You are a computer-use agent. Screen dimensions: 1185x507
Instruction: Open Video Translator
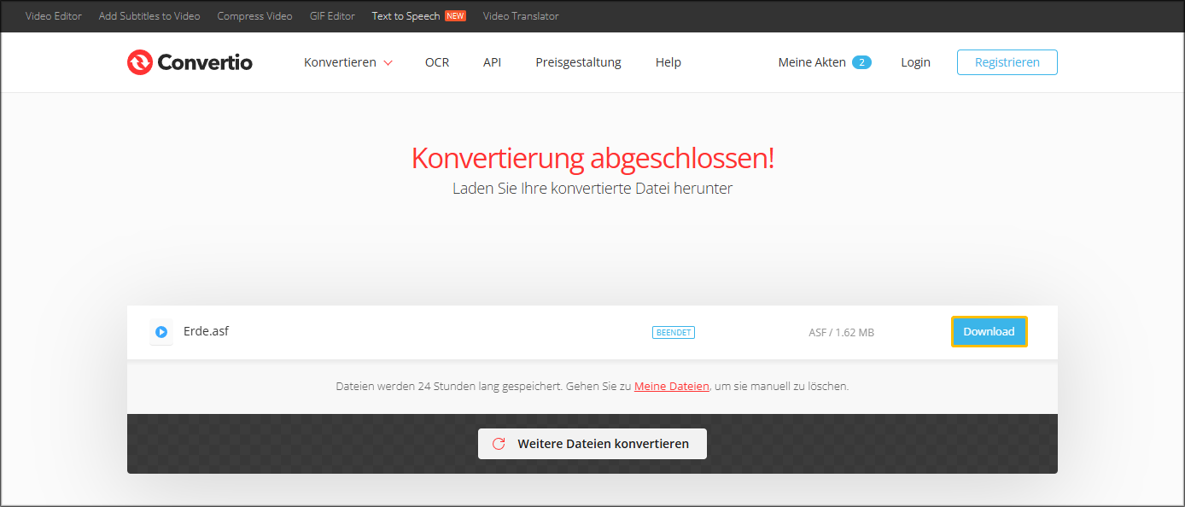tap(521, 15)
